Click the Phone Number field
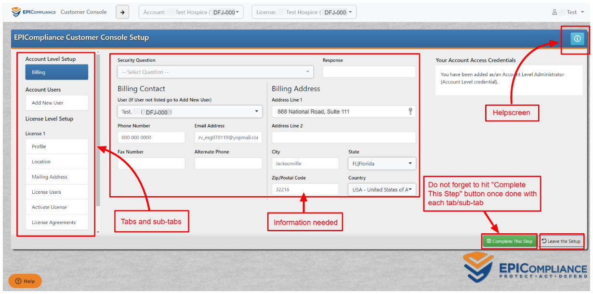The image size is (593, 294). point(151,137)
